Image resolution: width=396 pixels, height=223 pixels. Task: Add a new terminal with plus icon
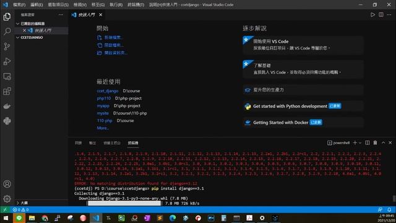click(x=355, y=143)
